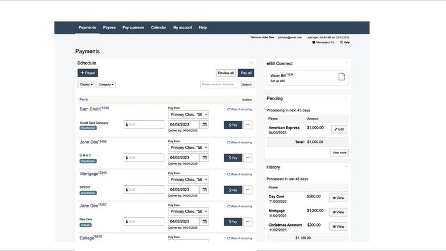Click Make it recurring for Jane Doe
This screenshot has width=446, height=251.
pos(240,206)
